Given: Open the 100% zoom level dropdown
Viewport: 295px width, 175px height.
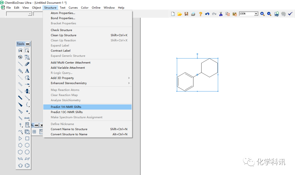Looking at the screenshot, I should point(256,14).
